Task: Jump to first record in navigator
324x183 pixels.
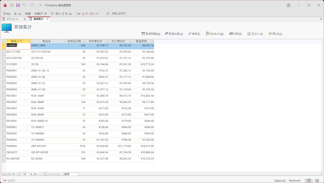Action: 13,174
